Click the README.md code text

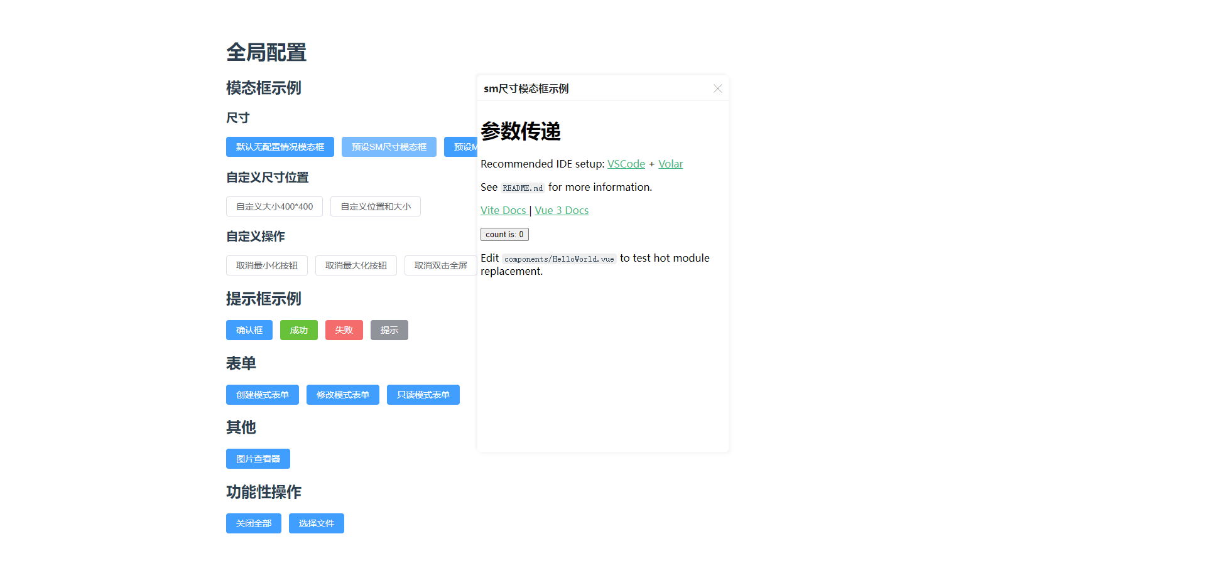[x=523, y=188]
